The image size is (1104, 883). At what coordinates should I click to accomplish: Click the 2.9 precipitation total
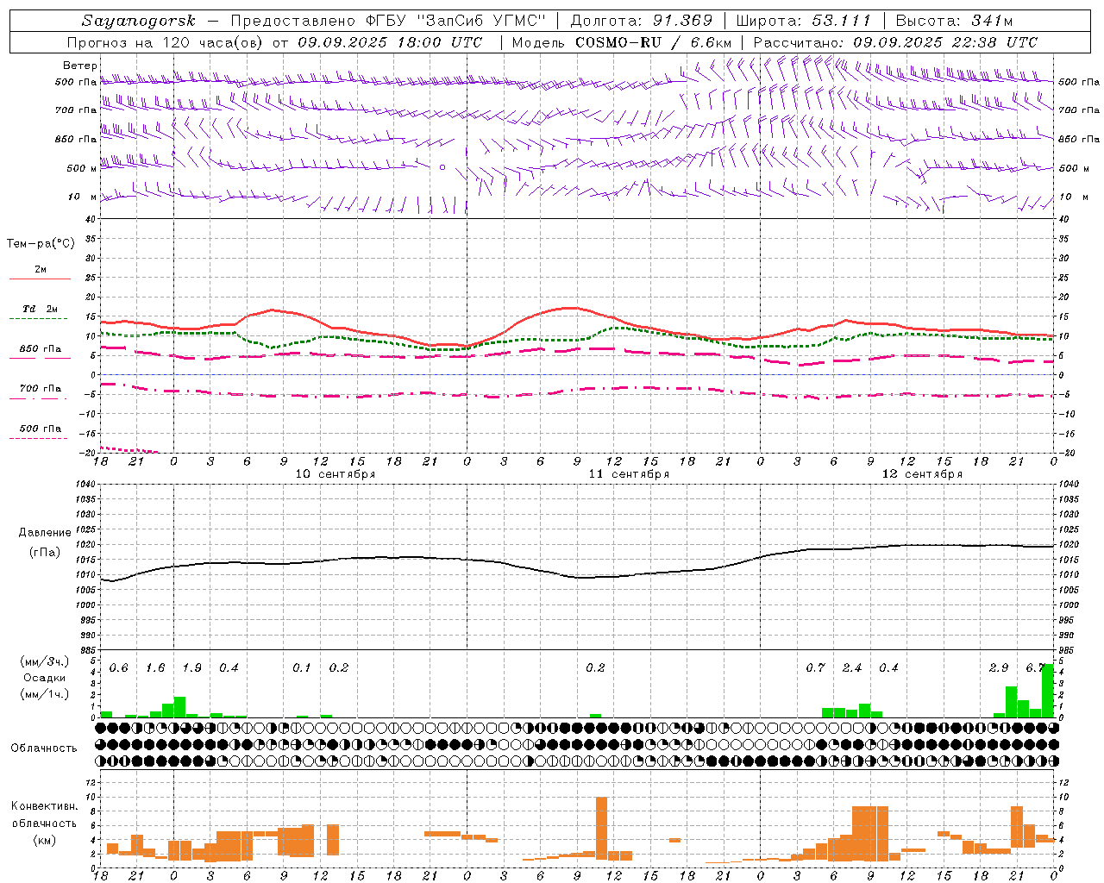[999, 668]
